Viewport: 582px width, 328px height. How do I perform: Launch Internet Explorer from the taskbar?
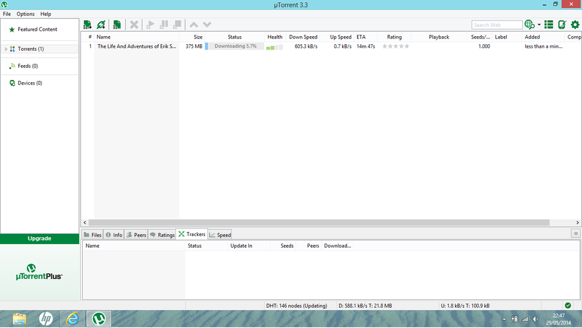[72, 319]
